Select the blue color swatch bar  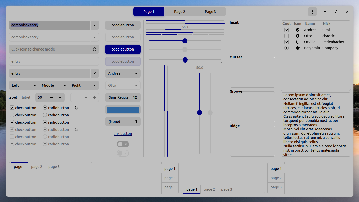(123, 109)
